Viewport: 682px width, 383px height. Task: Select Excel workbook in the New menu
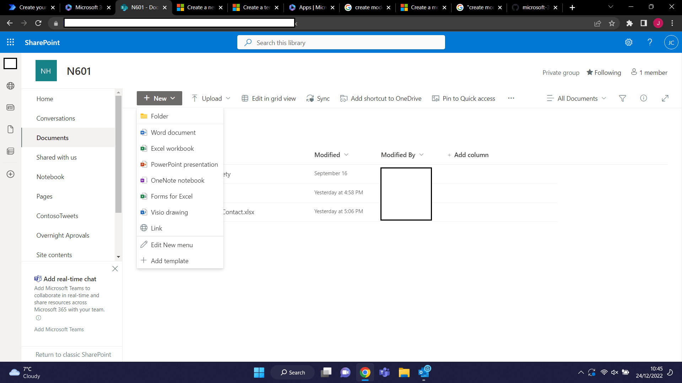172,148
